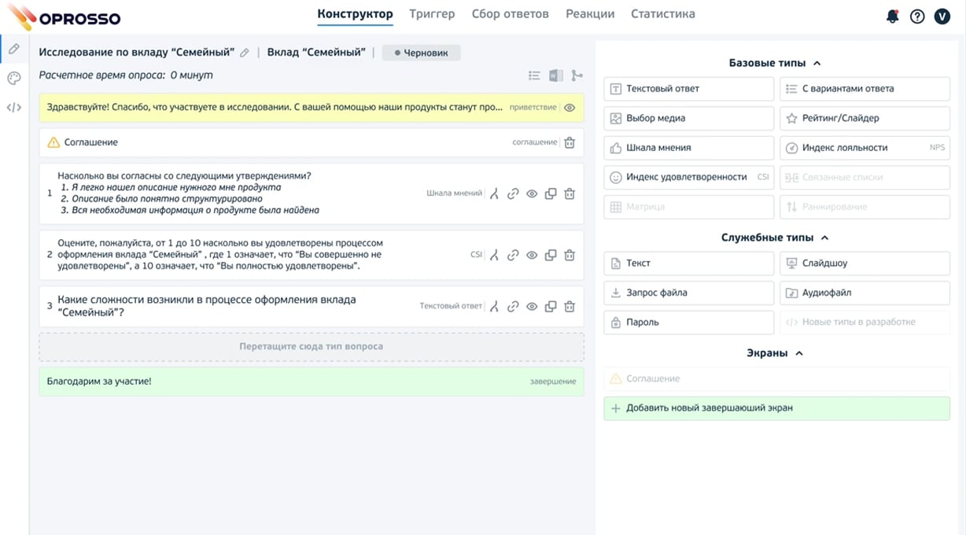Click the link icon for question 3

(513, 307)
